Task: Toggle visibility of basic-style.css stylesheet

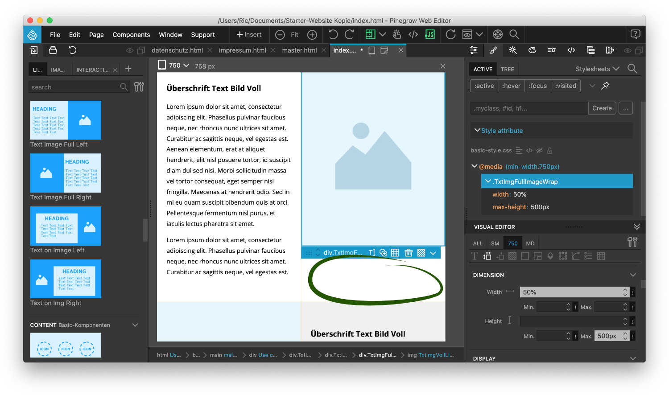Action: pos(539,151)
